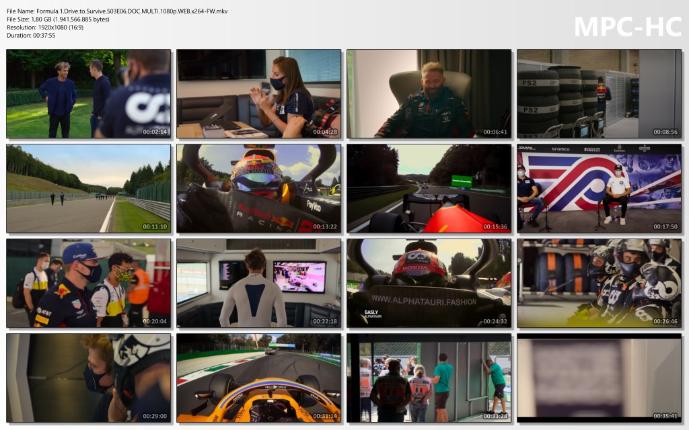The image size is (689, 430).
Task: Select the file name line in header
Action: pos(117,11)
